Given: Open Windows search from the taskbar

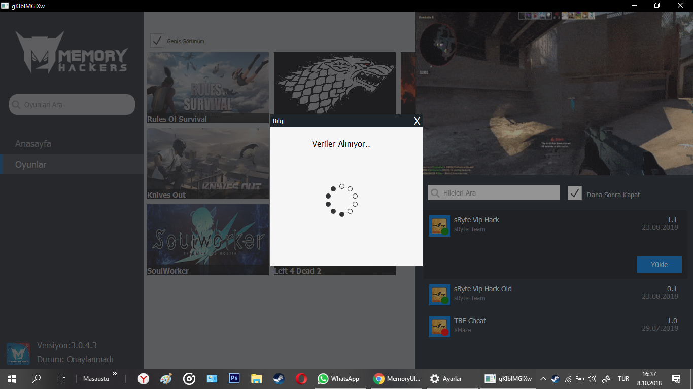Looking at the screenshot, I should (37, 379).
